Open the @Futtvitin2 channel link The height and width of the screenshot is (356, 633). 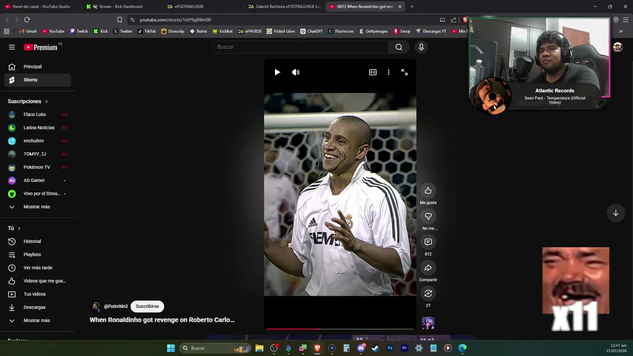[116, 306]
